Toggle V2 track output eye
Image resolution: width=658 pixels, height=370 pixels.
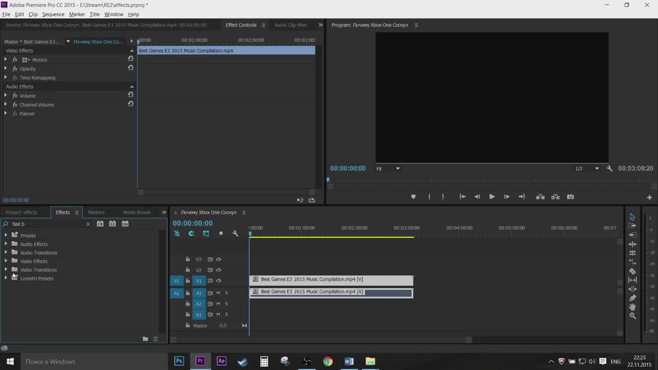tap(218, 270)
